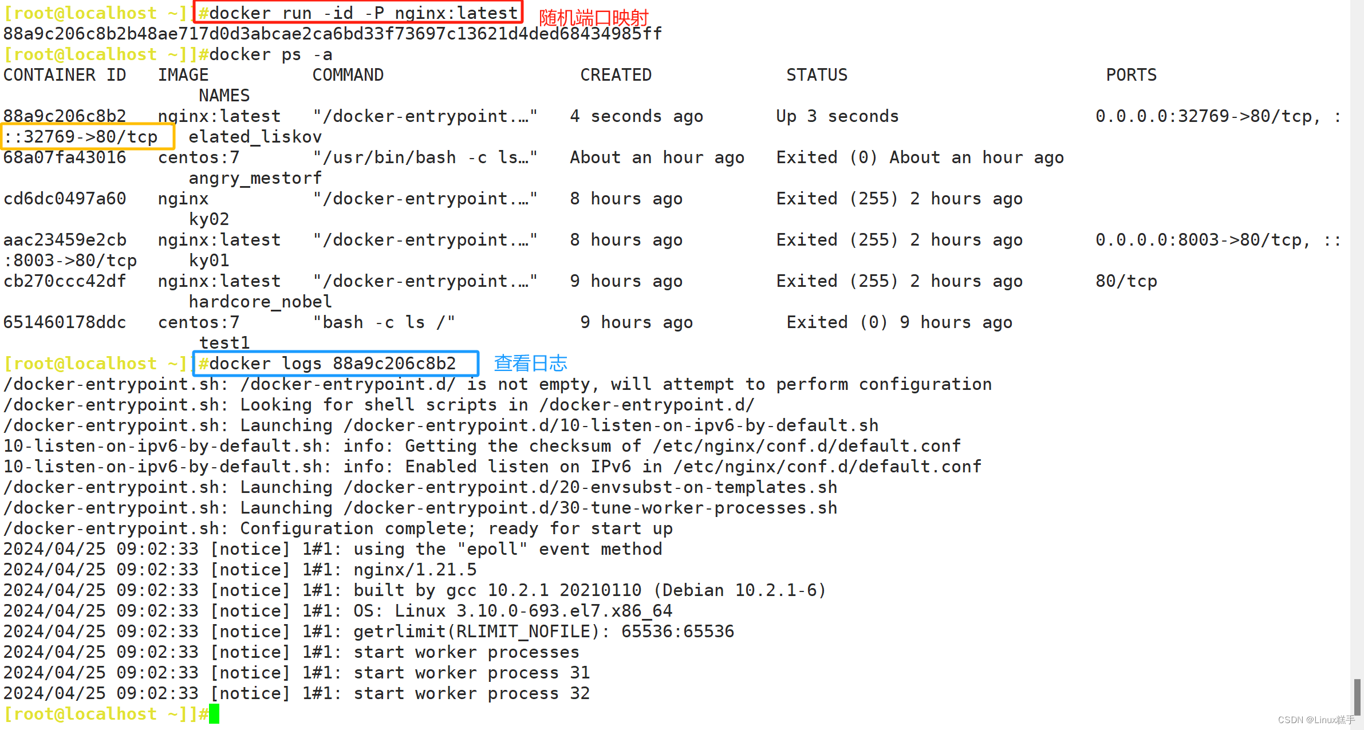Click container name angry_mestorf

point(255,178)
